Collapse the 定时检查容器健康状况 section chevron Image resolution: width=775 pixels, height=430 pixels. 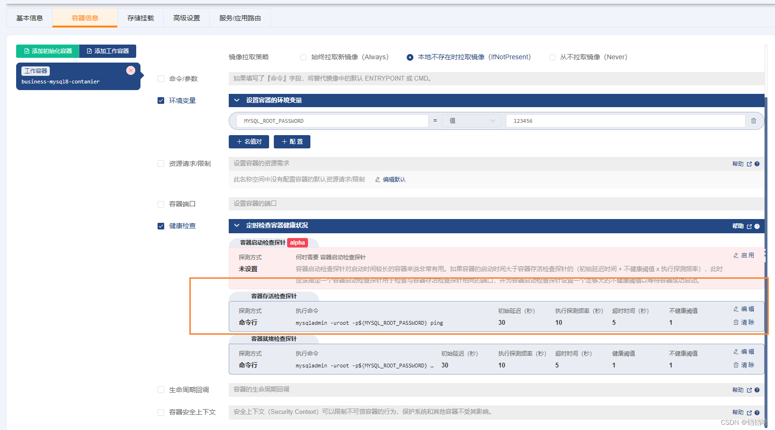237,226
